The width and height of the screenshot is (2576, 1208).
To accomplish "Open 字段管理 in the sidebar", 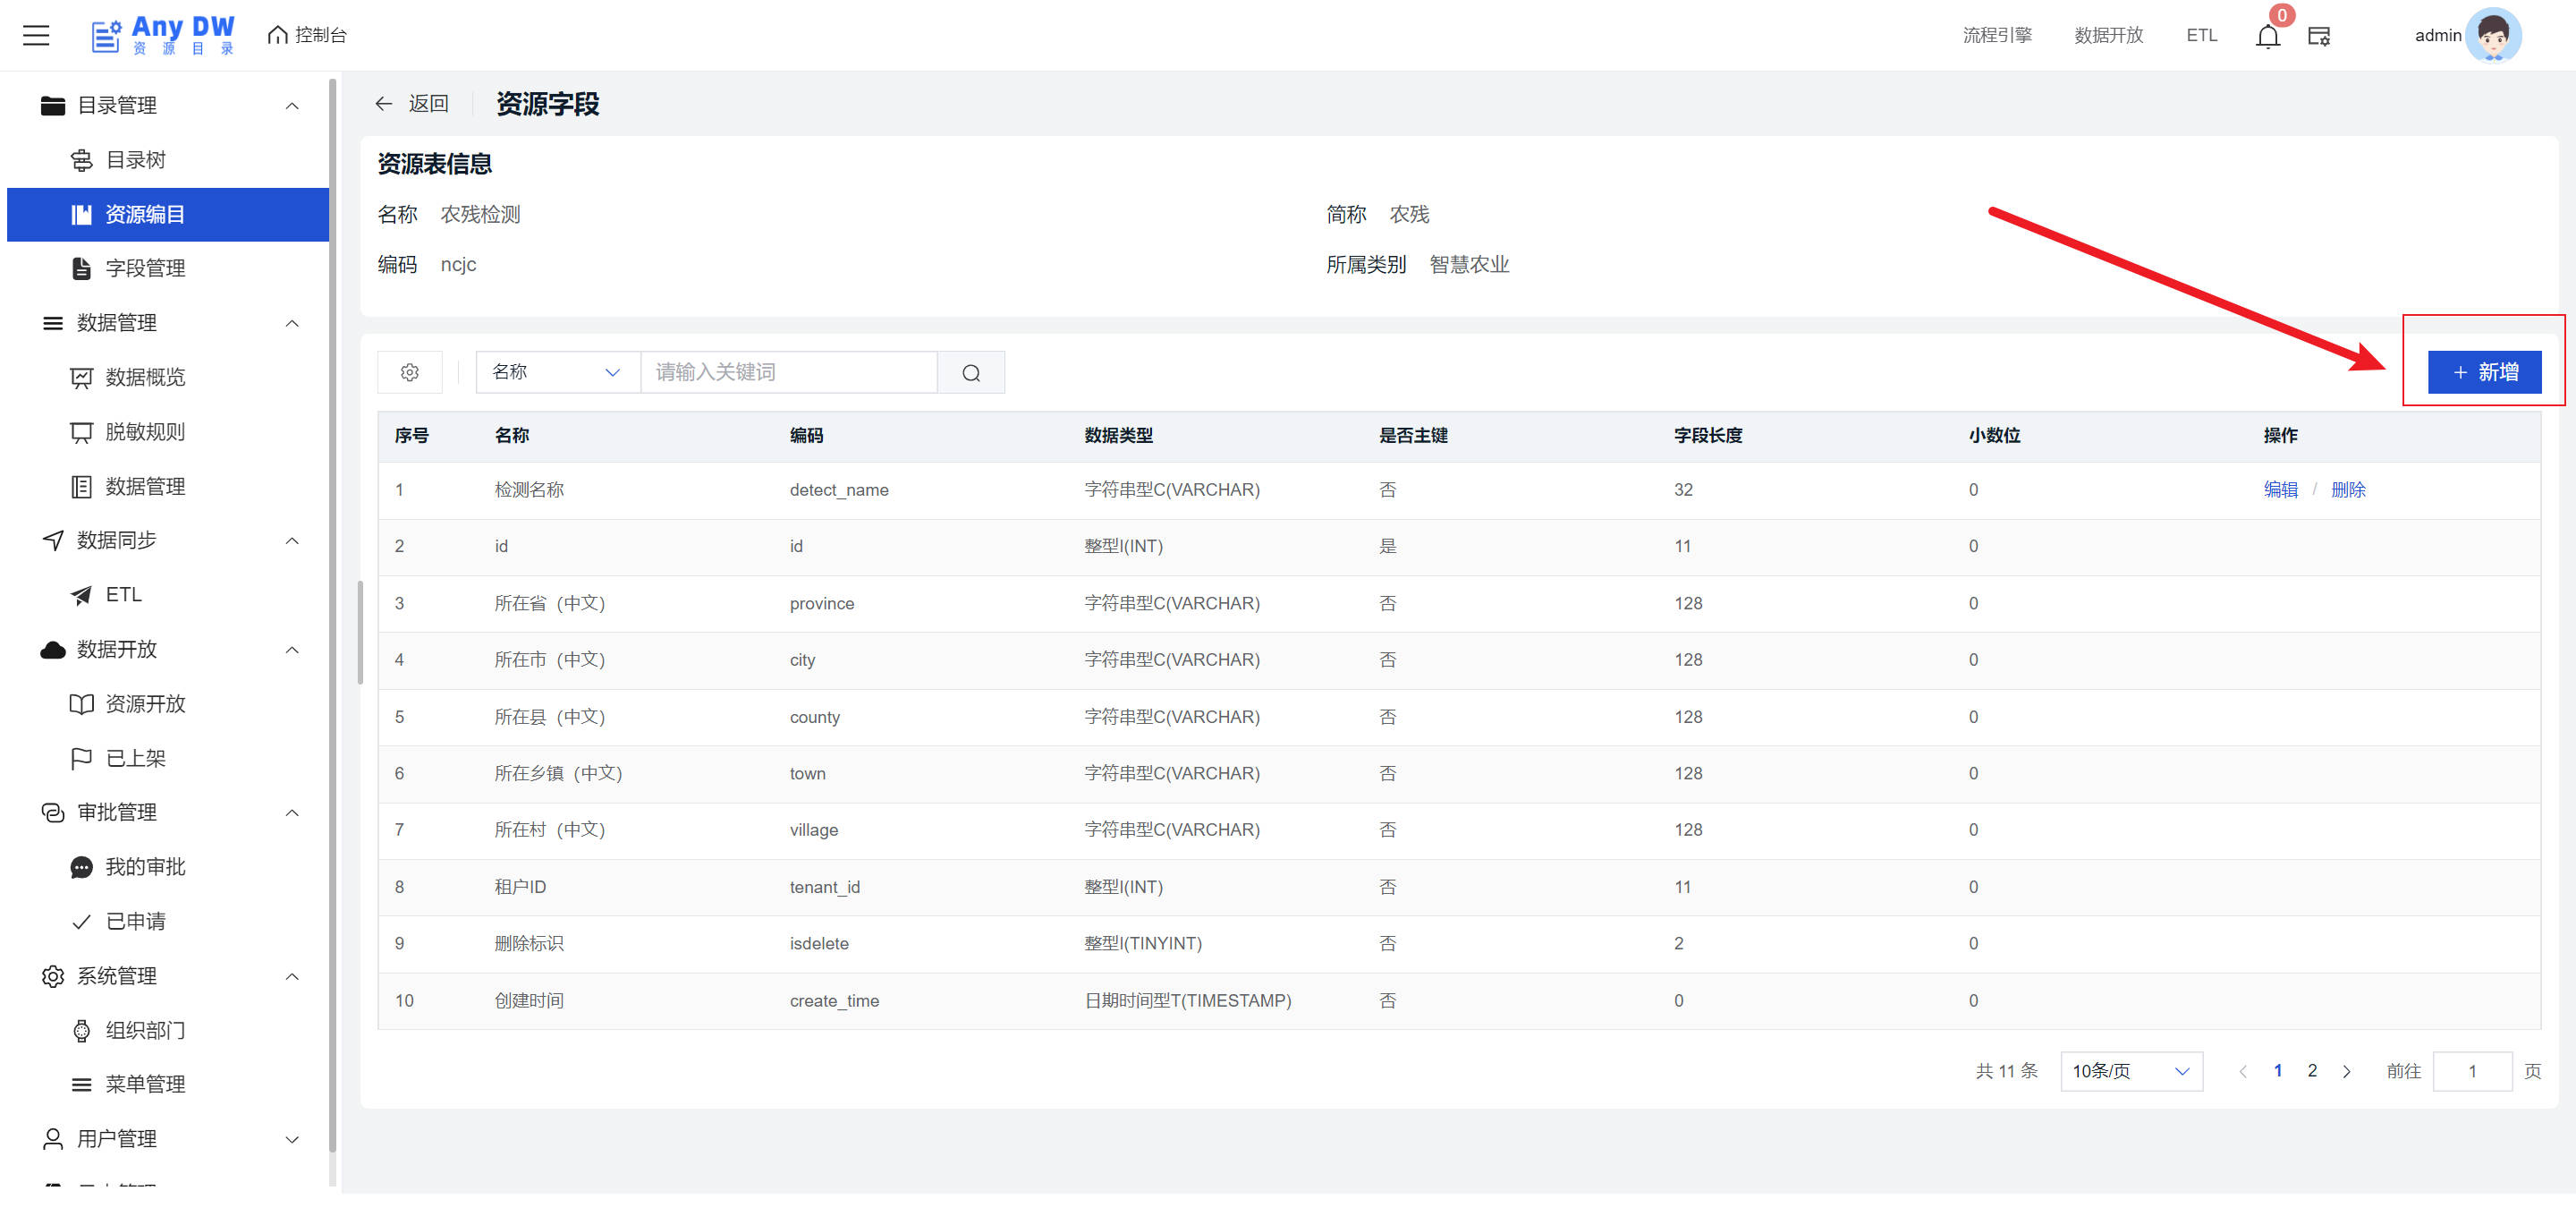I will pyautogui.click(x=145, y=268).
